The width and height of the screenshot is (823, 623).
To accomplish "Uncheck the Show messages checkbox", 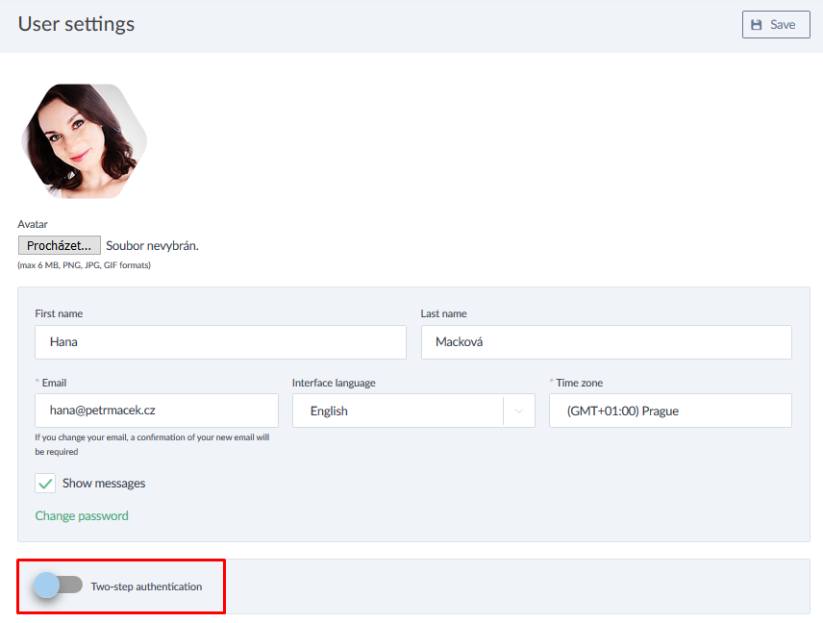I will (45, 484).
